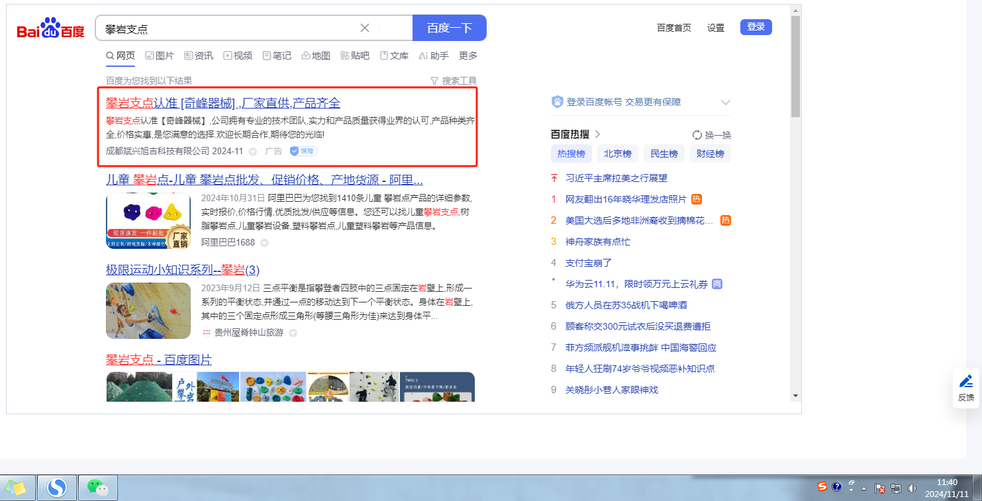
Task: Click the 登录 login button
Action: [x=756, y=27]
